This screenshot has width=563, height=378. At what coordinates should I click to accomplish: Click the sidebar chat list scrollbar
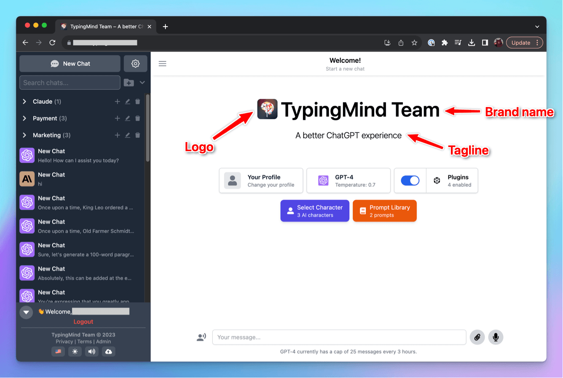pos(147,128)
